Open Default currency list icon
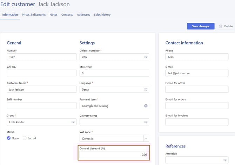The width and height of the screenshot is (235, 165). tap(146, 57)
